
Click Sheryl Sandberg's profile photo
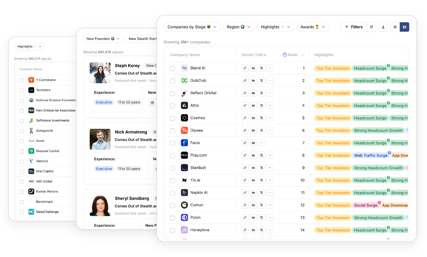pos(100,206)
